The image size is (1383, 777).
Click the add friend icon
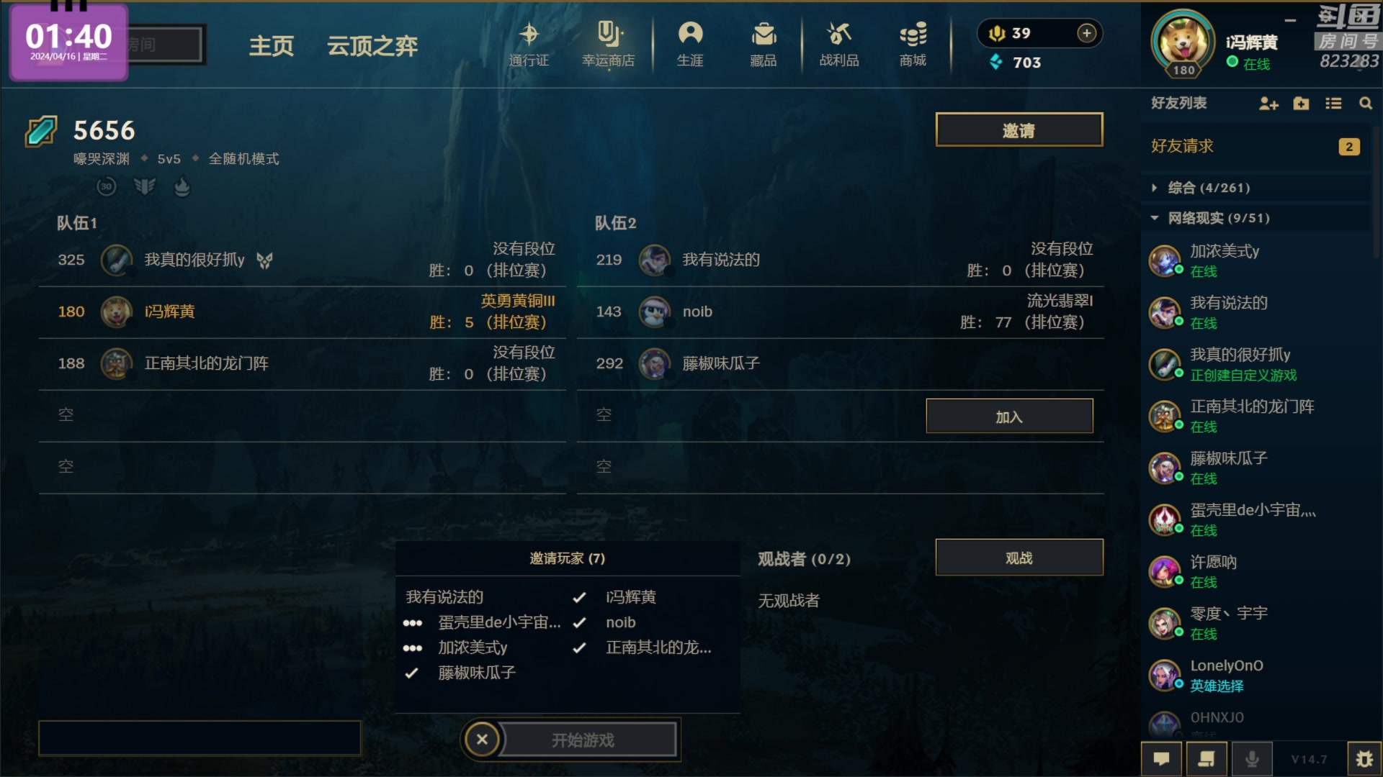pos(1268,104)
